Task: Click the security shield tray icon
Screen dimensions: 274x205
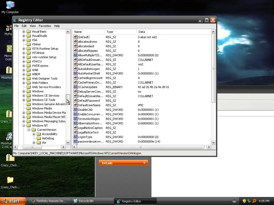Action: [244, 201]
